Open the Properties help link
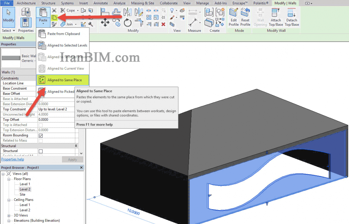The image size is (349, 224). 13,159
